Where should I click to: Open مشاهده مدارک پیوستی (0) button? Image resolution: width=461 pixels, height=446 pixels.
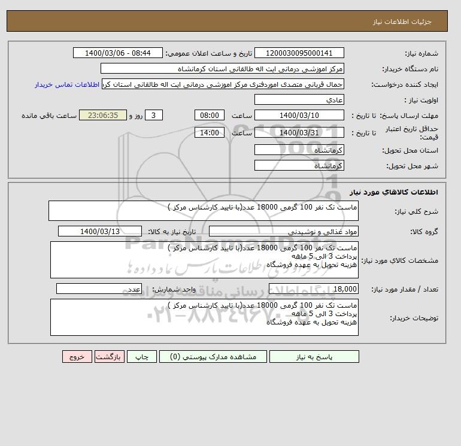tap(213, 357)
